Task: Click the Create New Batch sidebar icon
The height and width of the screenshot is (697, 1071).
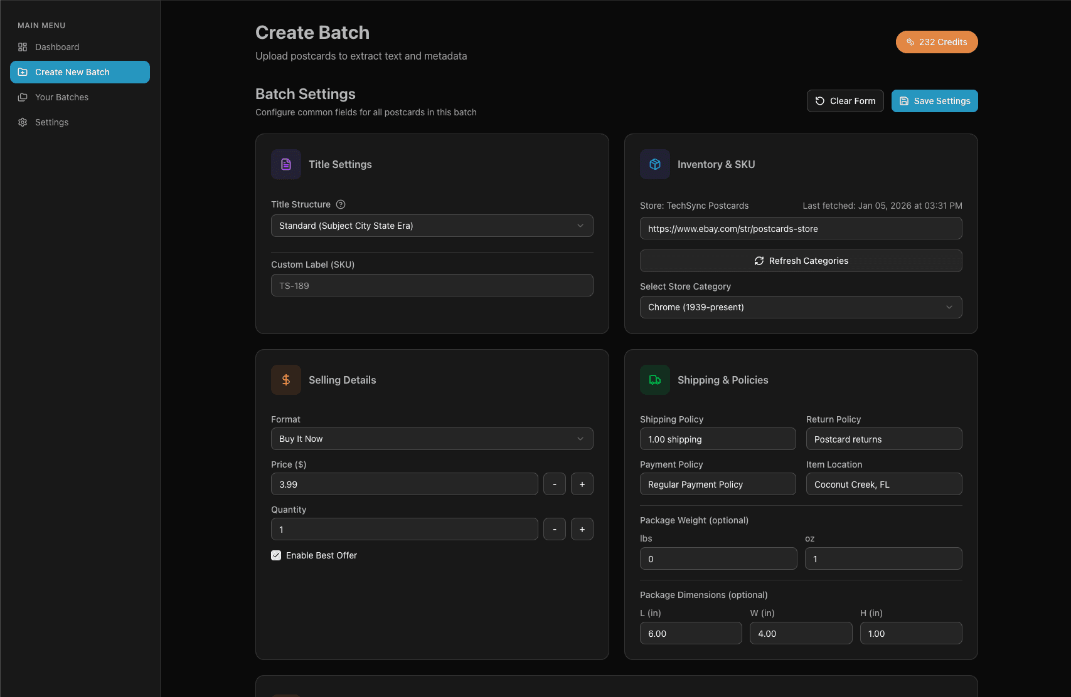Action: pos(23,72)
